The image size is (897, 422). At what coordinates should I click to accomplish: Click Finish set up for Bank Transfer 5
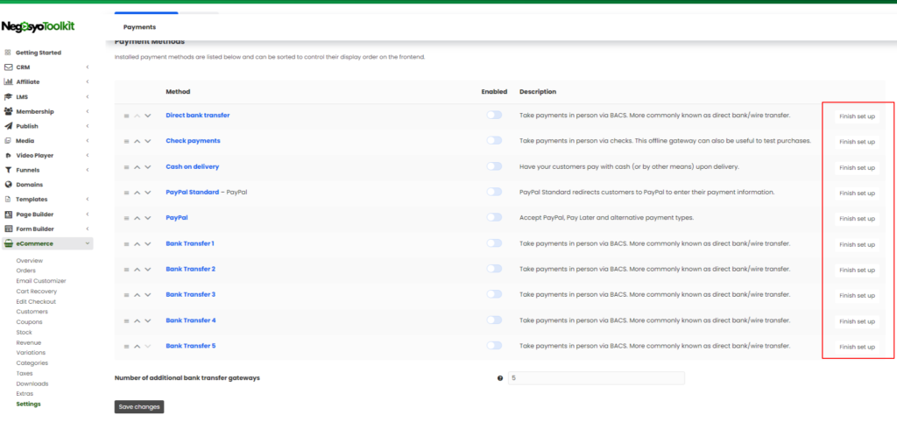[x=857, y=347]
